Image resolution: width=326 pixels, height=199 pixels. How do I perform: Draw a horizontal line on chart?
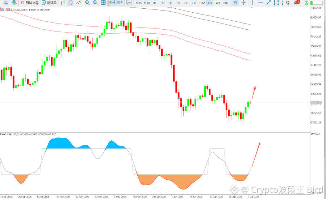[x=260, y=3]
